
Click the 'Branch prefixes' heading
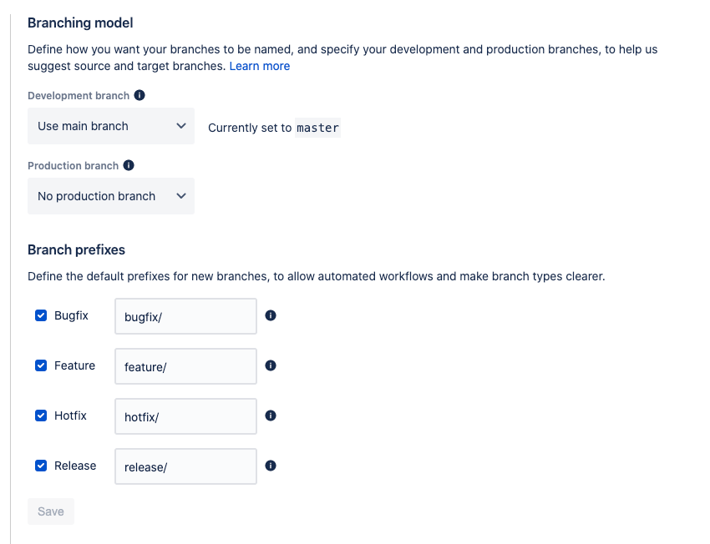point(77,249)
